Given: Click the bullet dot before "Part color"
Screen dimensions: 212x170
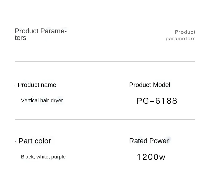Looking at the screenshot, I should pos(15,141).
